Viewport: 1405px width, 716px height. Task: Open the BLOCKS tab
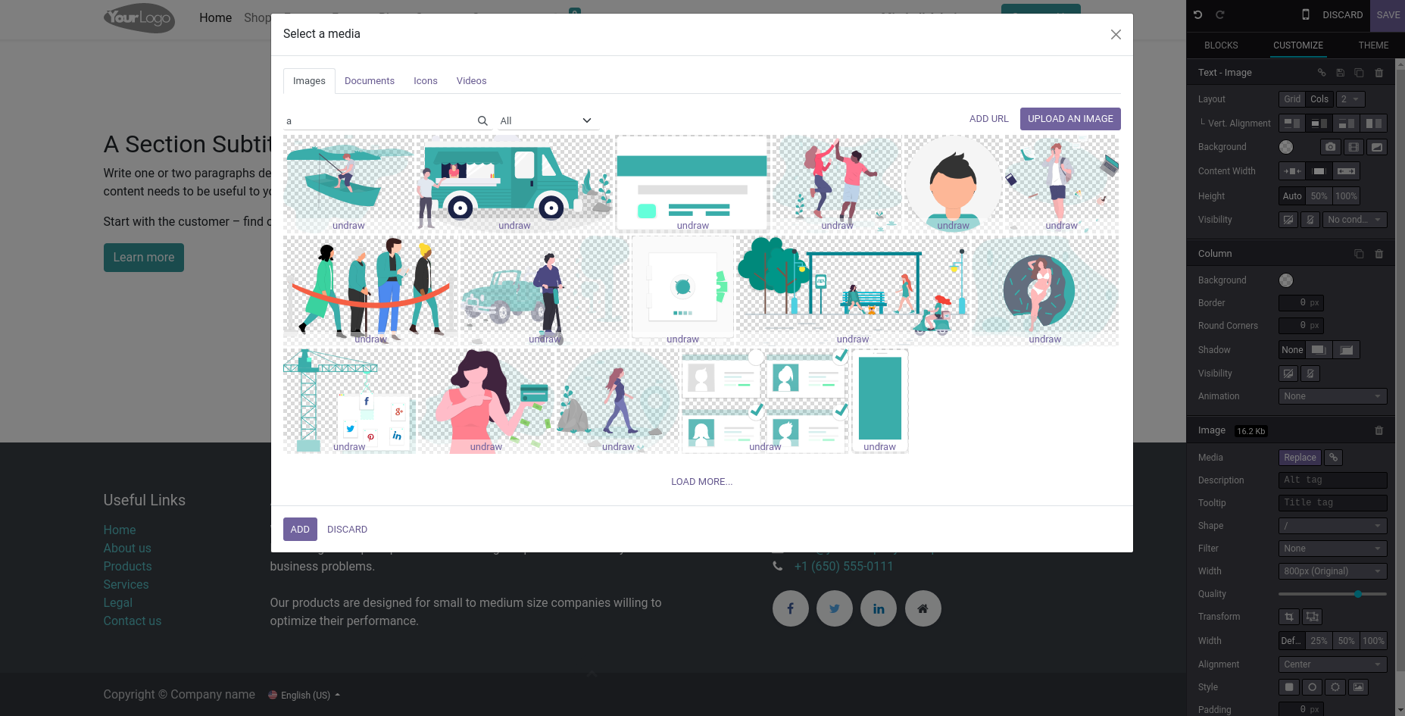[x=1221, y=45]
